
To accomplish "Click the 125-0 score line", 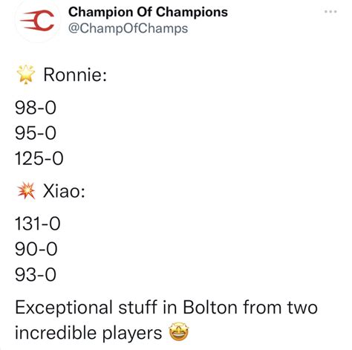I will 39,158.
